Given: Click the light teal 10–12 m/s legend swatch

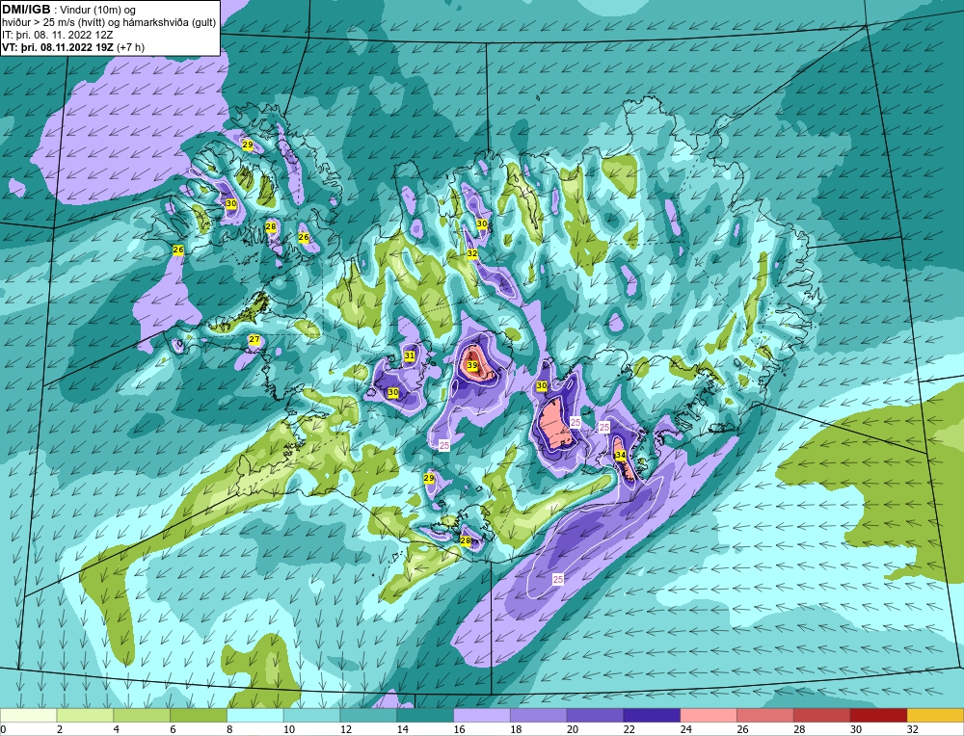Looking at the screenshot, I should 311,715.
